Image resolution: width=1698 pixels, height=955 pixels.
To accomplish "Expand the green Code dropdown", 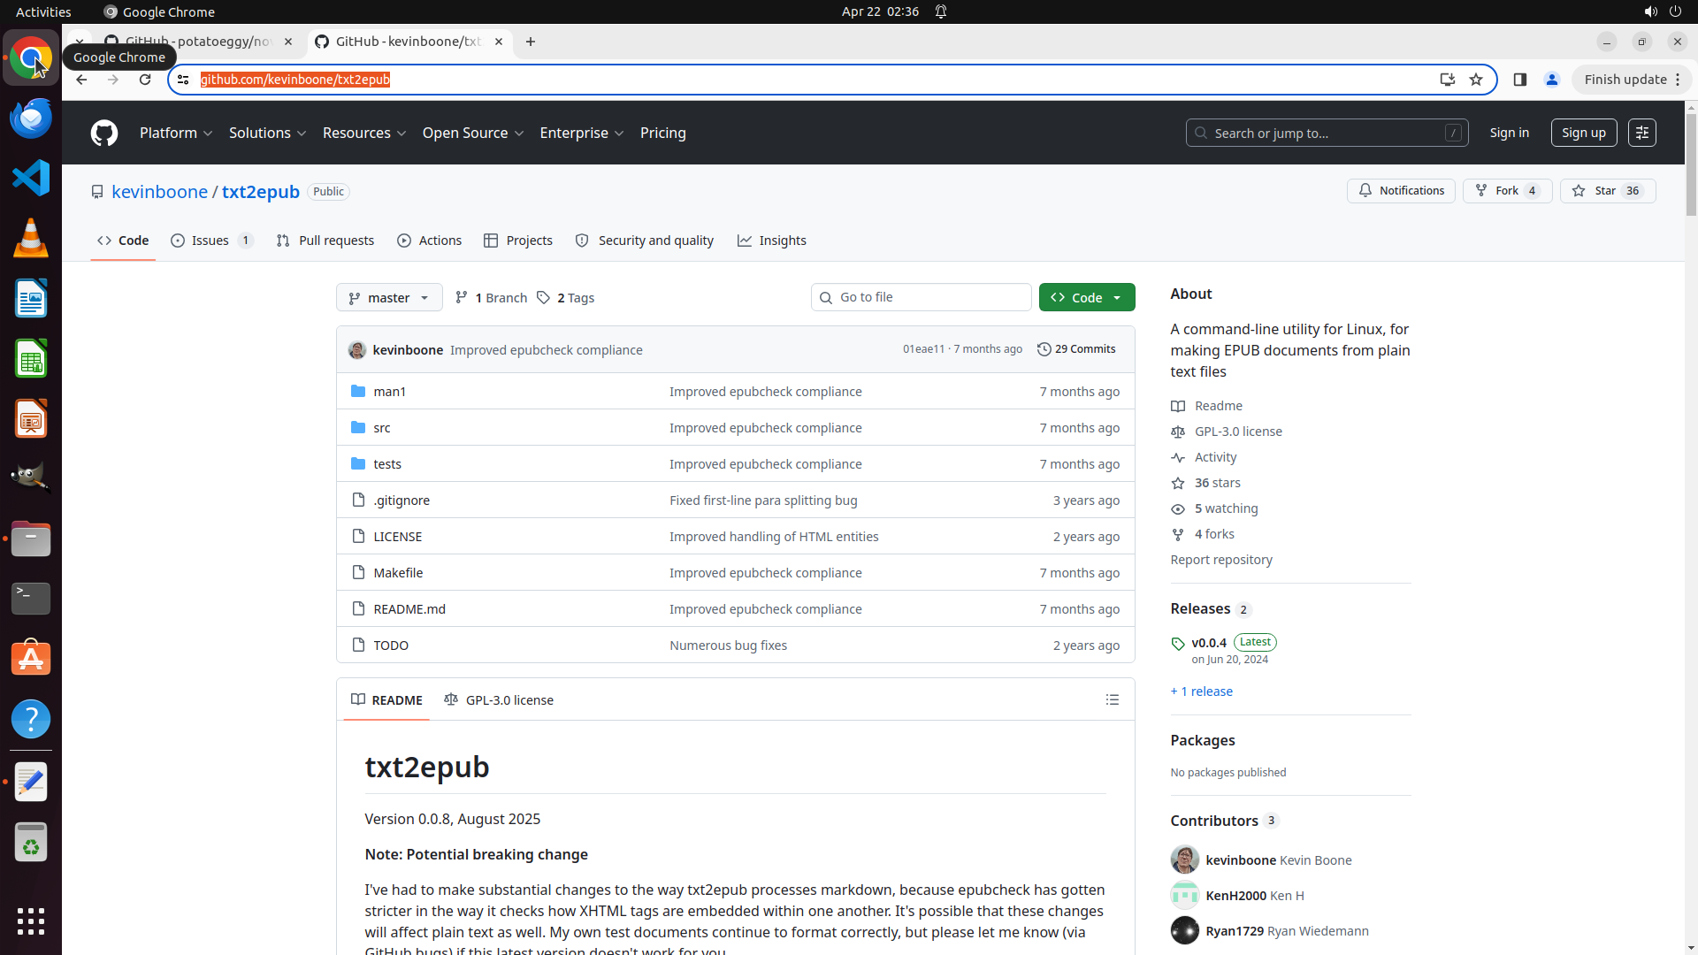I will [x=1087, y=298].
